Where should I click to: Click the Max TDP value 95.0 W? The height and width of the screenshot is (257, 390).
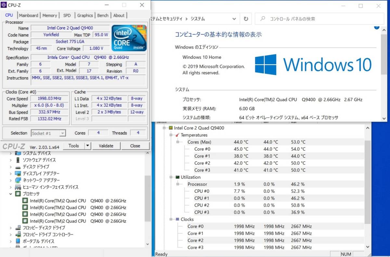pyautogui.click(x=101, y=35)
